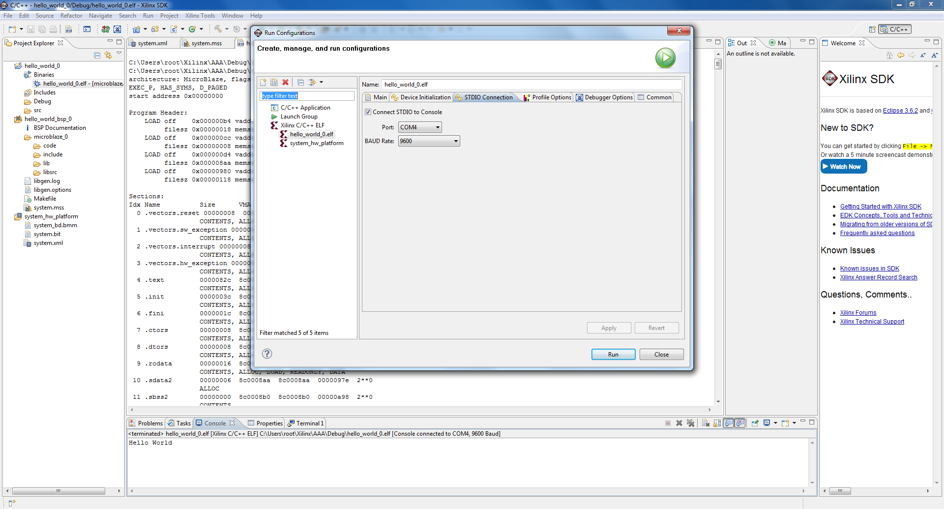Click the New source folder toolbar icon
This screenshot has width=944, height=509.
(155, 29)
